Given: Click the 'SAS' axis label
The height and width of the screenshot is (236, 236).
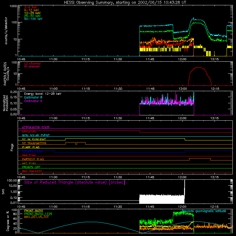Looking at the screenshot, I should tap(3, 192).
